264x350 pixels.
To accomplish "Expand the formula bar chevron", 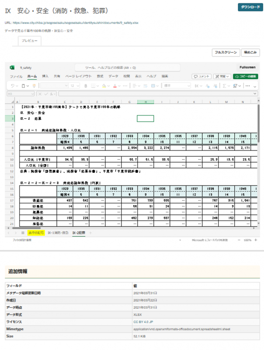I will click(255, 94).
